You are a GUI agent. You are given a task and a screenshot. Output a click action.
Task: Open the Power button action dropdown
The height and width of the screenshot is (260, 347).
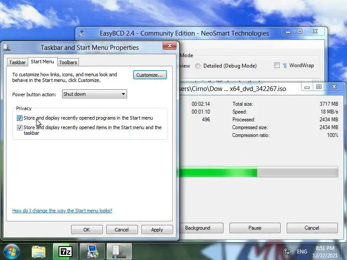[x=95, y=94]
